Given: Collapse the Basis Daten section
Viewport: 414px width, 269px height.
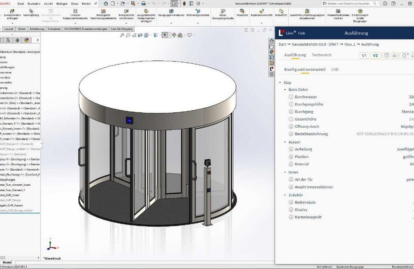Looking at the screenshot, I should [285, 90].
